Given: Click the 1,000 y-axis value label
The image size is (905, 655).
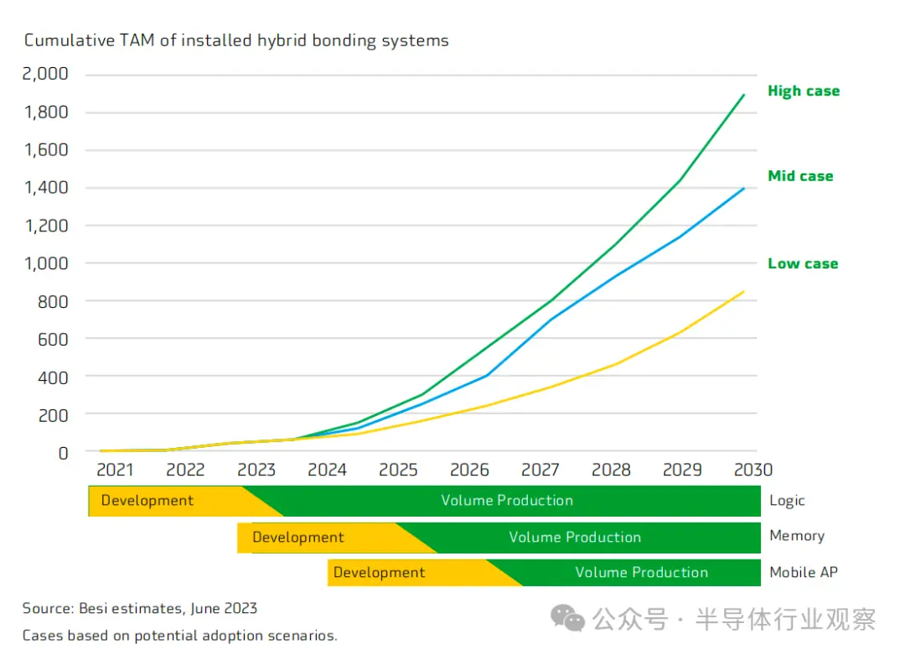Looking at the screenshot, I should click(x=45, y=263).
